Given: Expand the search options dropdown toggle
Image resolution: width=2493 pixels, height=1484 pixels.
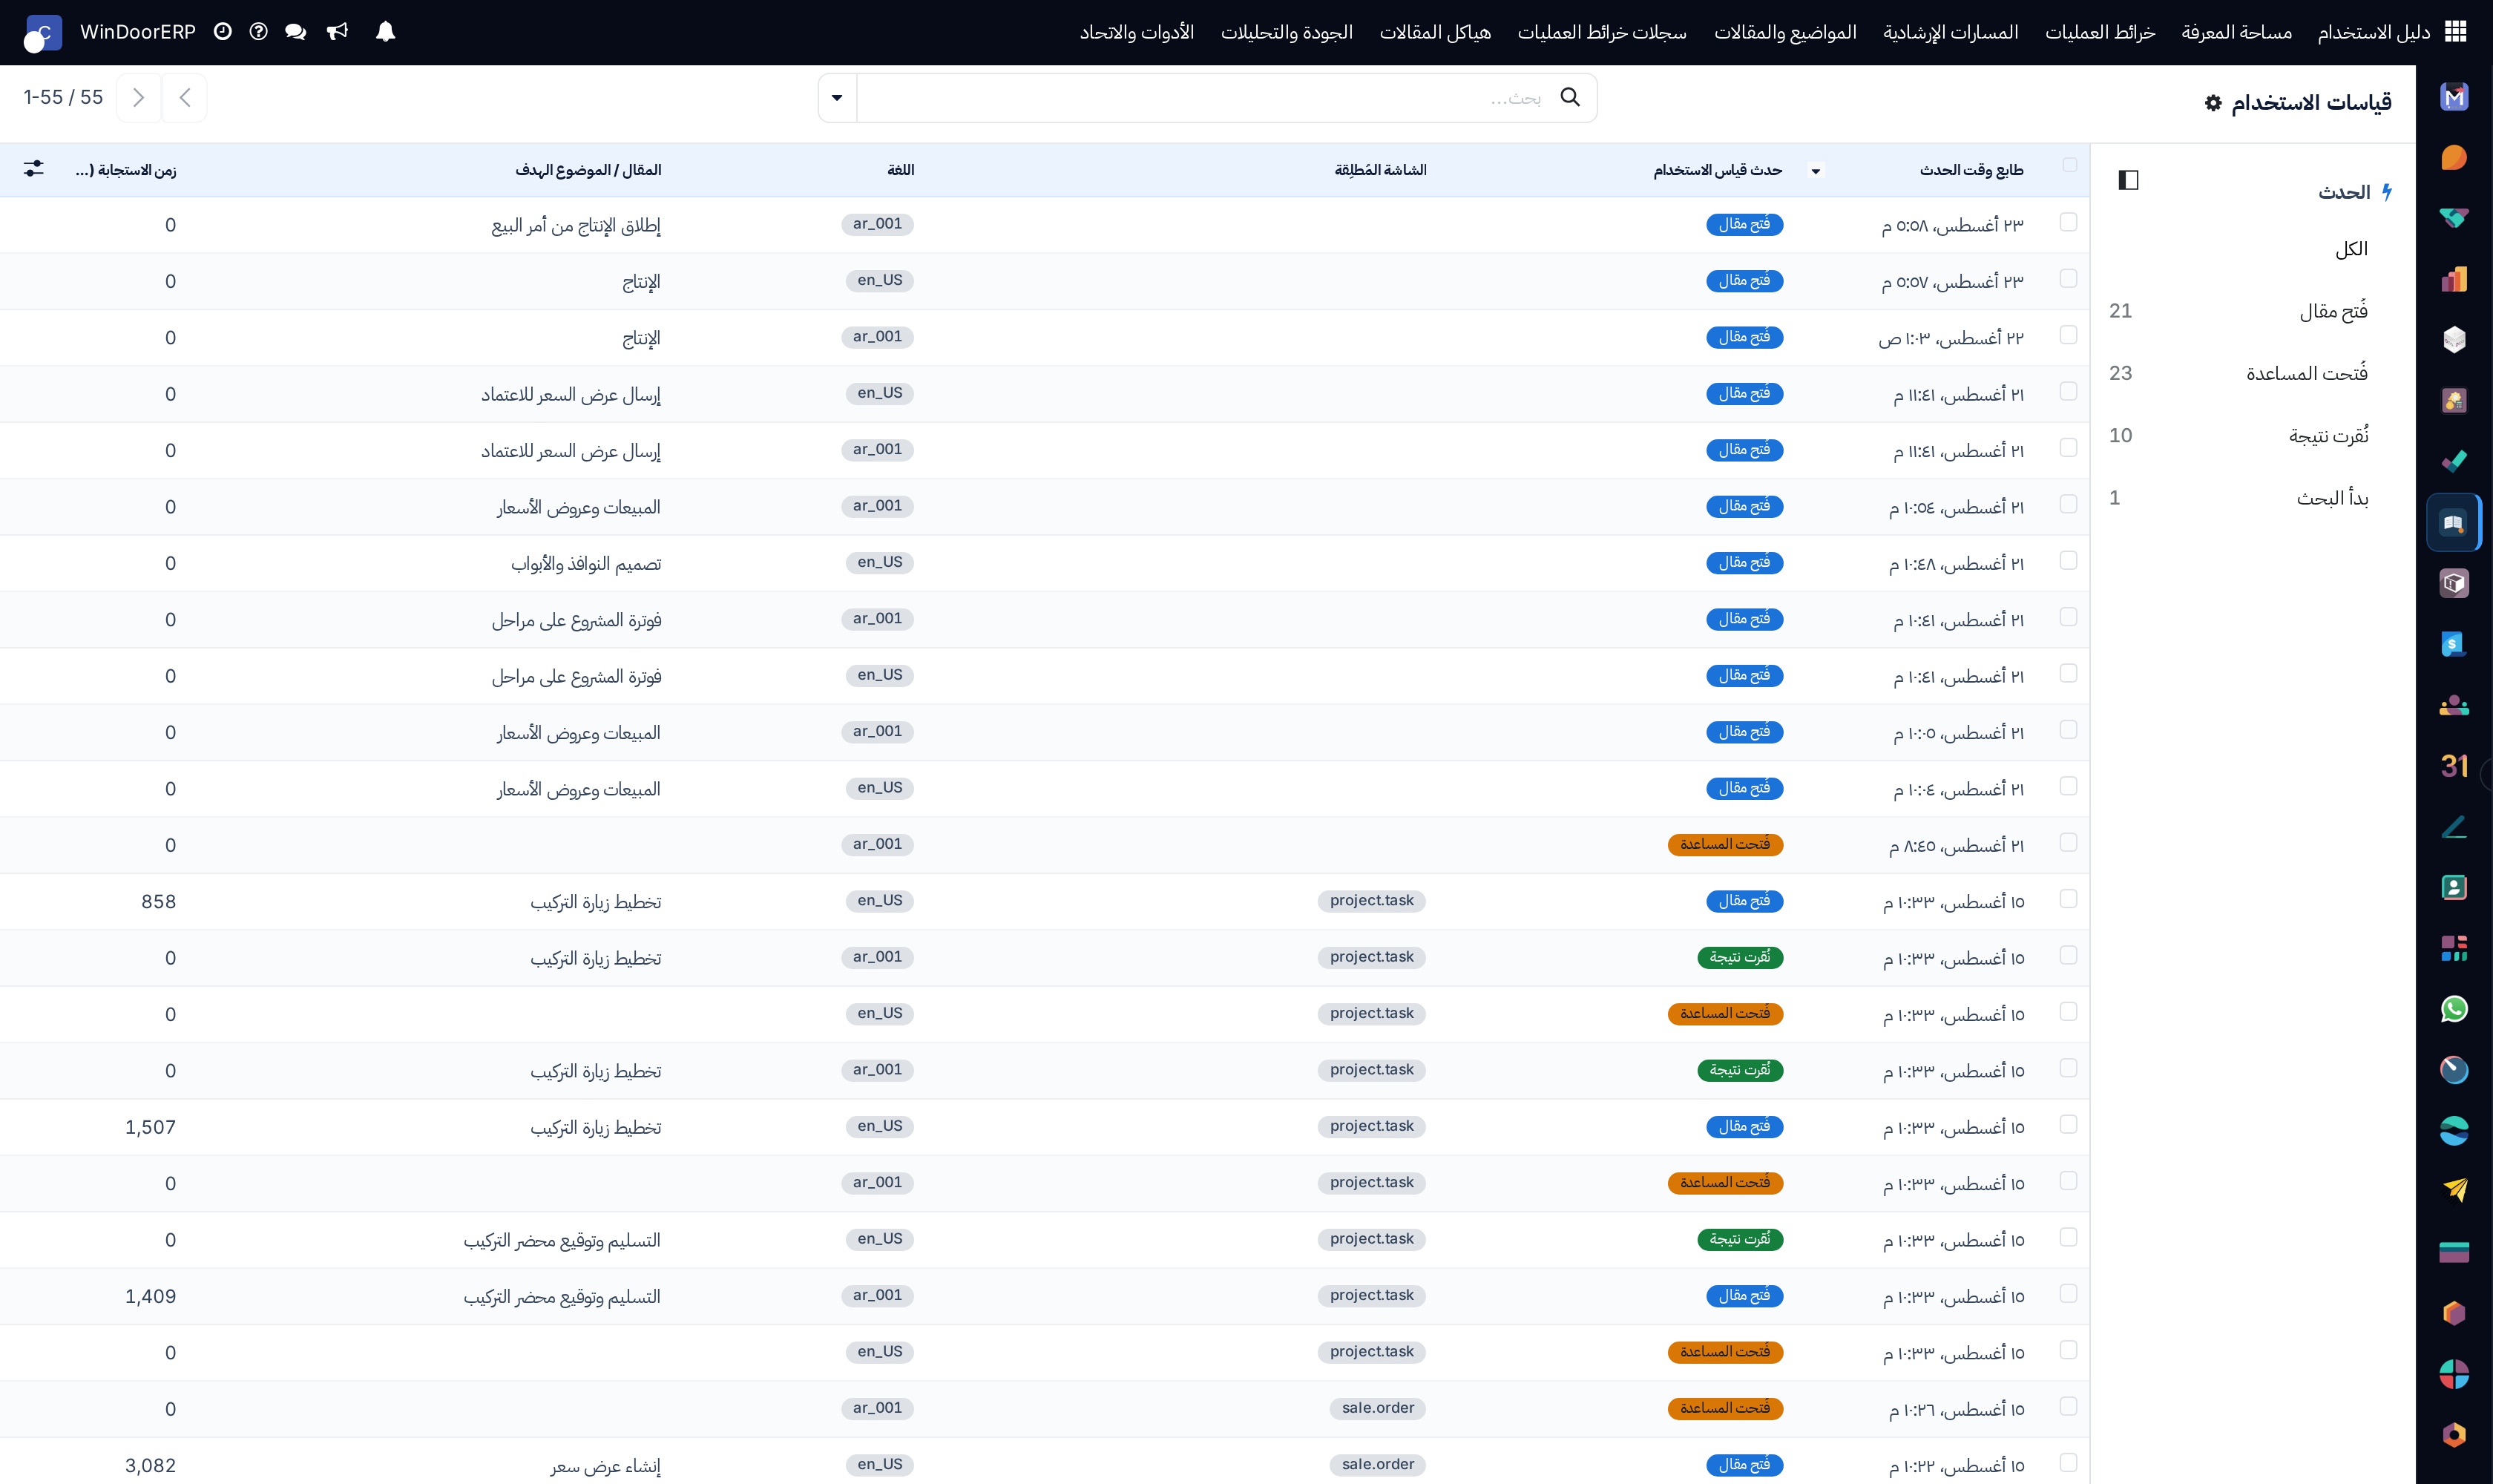Looking at the screenshot, I should click(x=837, y=98).
